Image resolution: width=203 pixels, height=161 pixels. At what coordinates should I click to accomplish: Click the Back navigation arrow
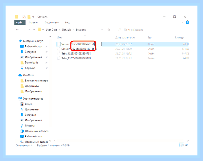(17, 30)
